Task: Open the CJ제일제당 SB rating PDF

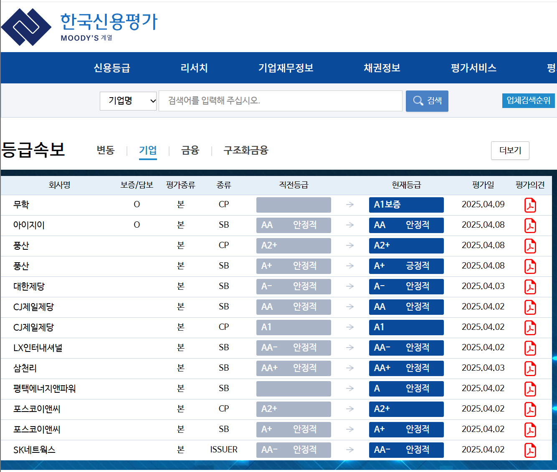Action: point(530,307)
